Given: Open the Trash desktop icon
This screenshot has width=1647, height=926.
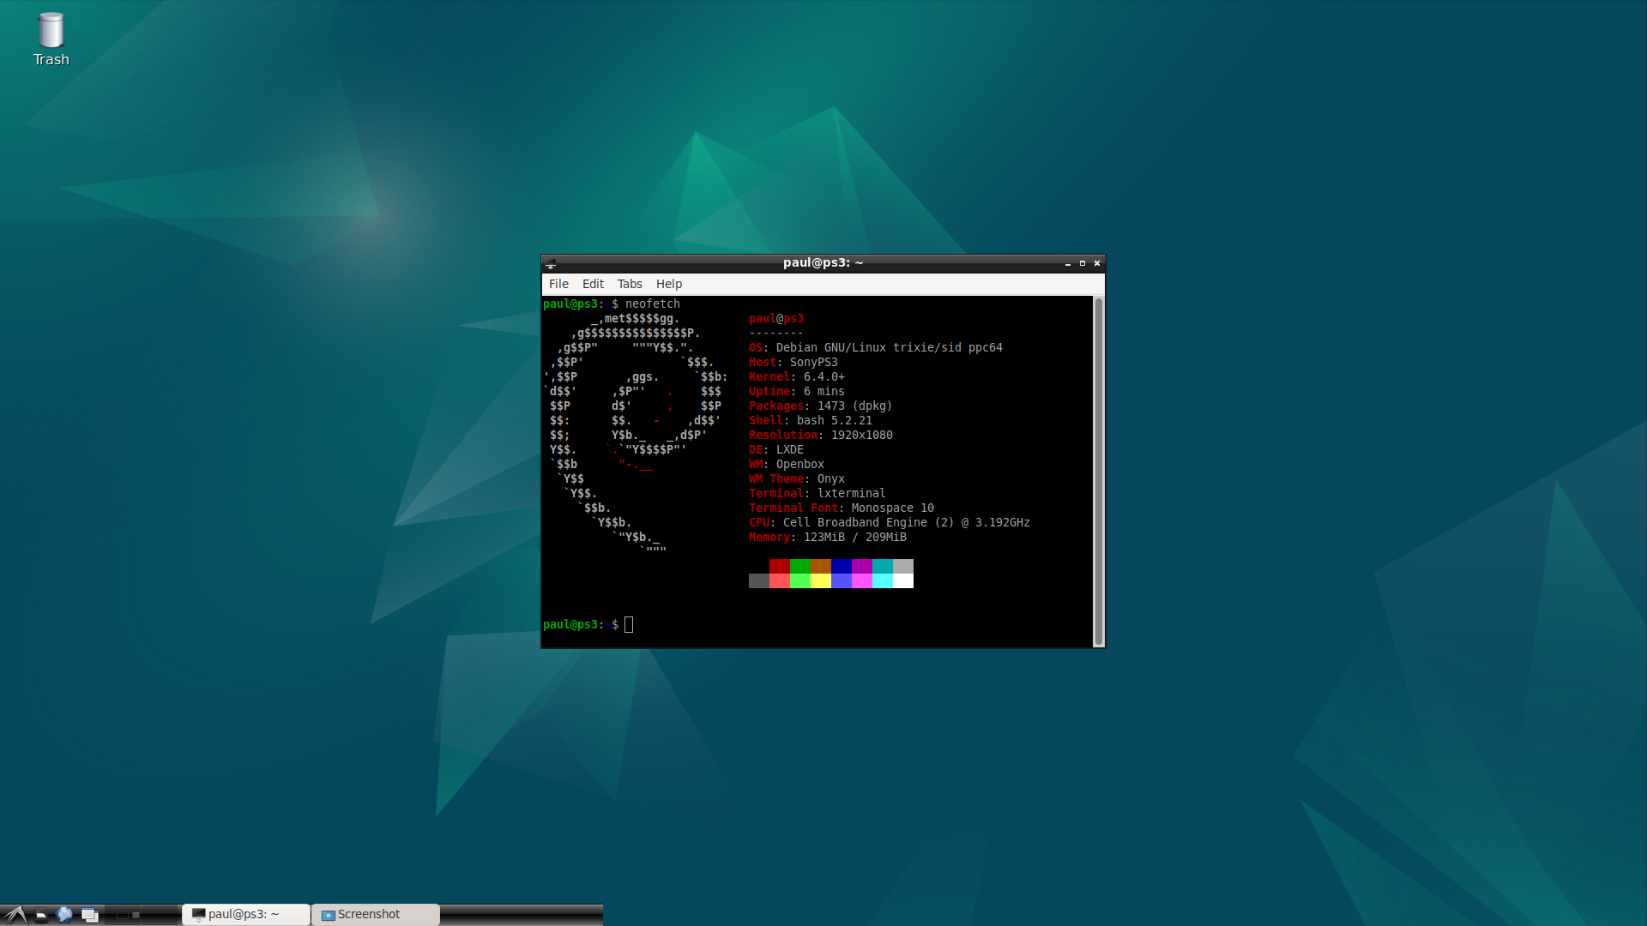Looking at the screenshot, I should click(51, 39).
